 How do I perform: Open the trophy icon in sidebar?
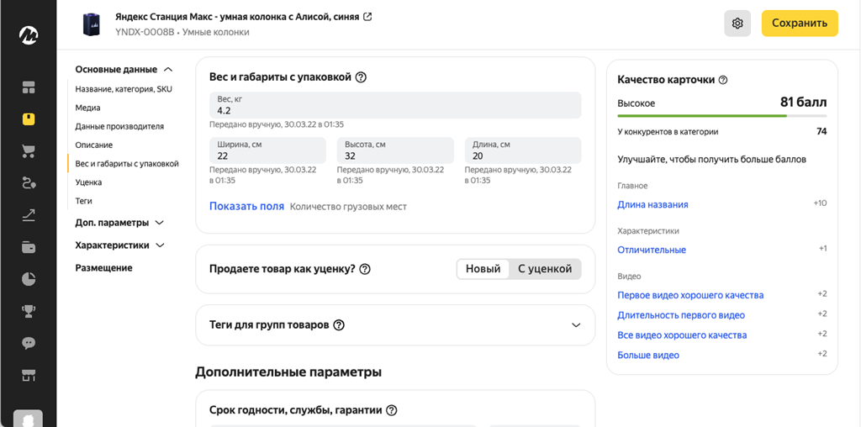coord(29,311)
